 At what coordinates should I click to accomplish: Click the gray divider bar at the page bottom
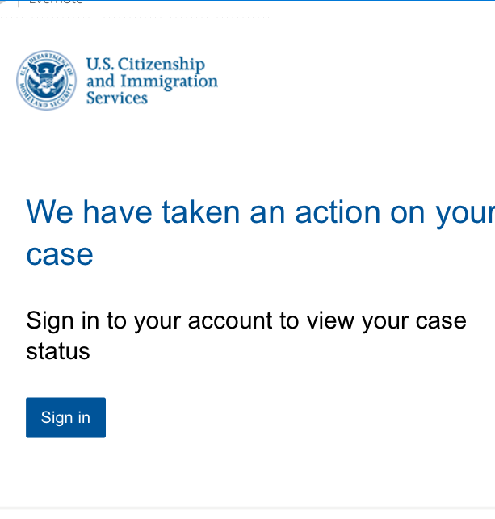tap(247, 508)
